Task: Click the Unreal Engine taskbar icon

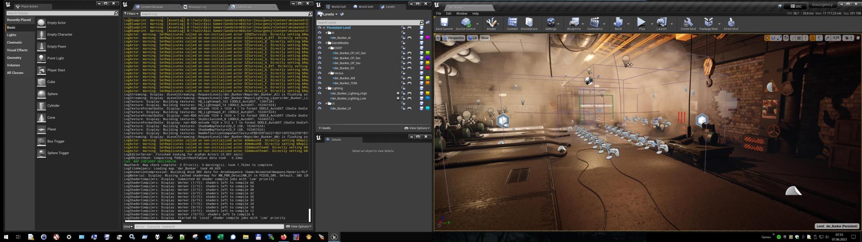Action: (x=334, y=237)
